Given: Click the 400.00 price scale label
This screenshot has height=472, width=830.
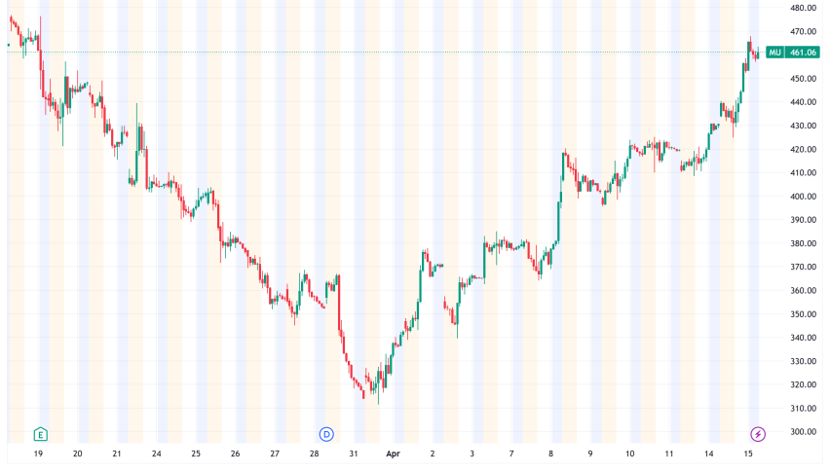Looking at the screenshot, I should (803, 197).
